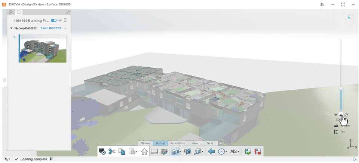The width and height of the screenshot is (359, 163).
Task: Select the circle shape markup tool
Action: pyautogui.click(x=221, y=151)
